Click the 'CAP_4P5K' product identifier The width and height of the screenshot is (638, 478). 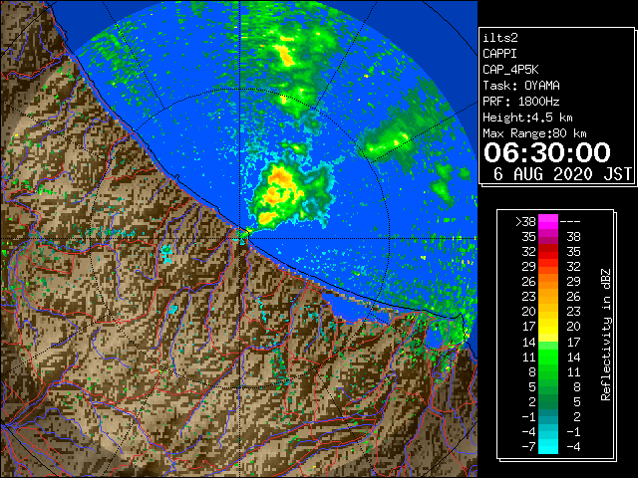point(510,70)
